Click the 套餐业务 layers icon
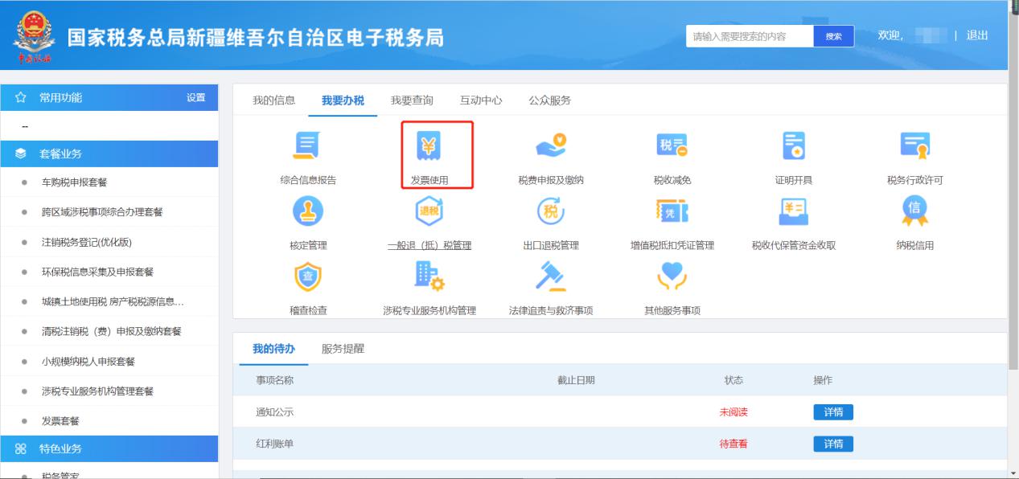 pos(22,154)
